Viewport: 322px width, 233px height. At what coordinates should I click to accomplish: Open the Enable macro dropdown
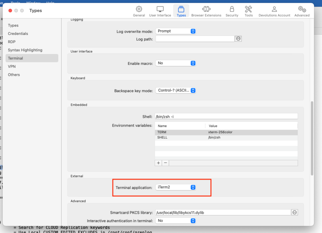(176, 63)
